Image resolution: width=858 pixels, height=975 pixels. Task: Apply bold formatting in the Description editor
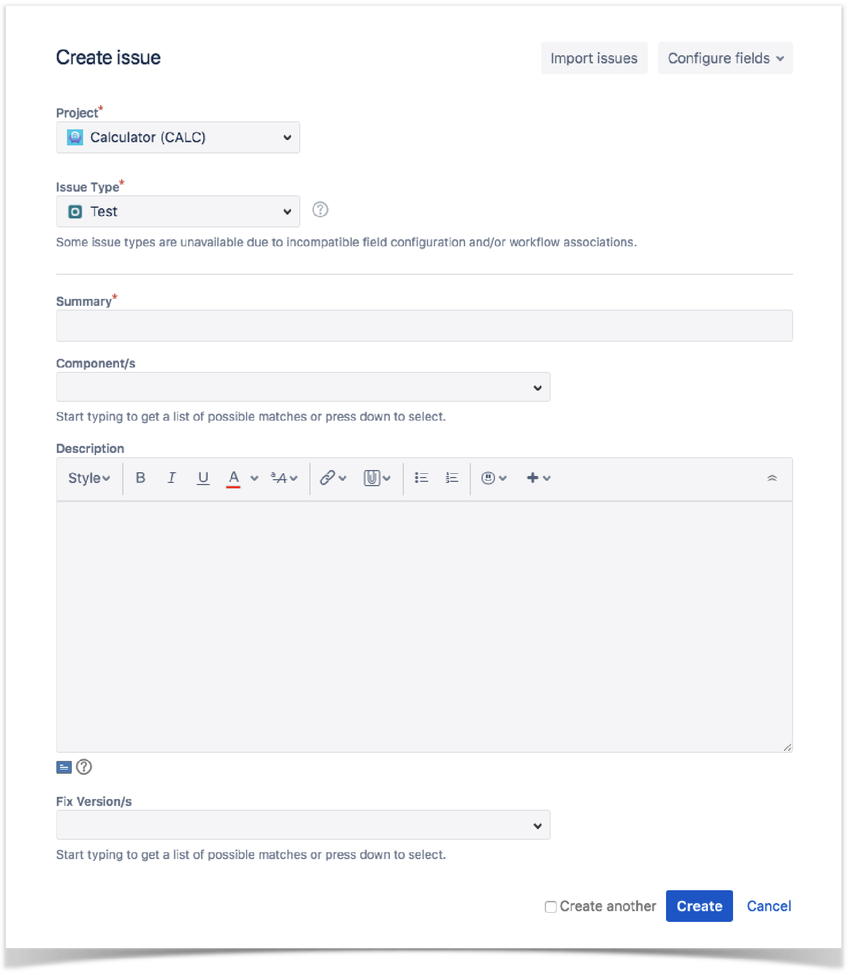pos(140,478)
